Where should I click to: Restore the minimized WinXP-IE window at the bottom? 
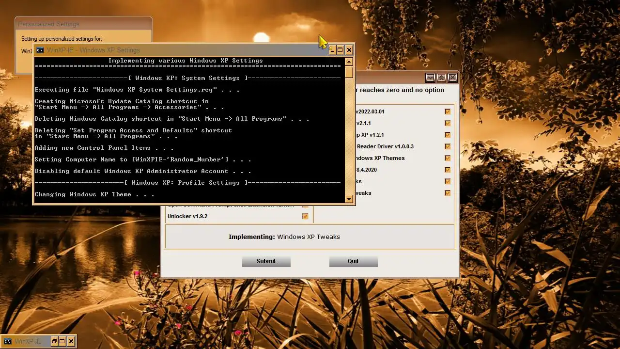(54, 341)
